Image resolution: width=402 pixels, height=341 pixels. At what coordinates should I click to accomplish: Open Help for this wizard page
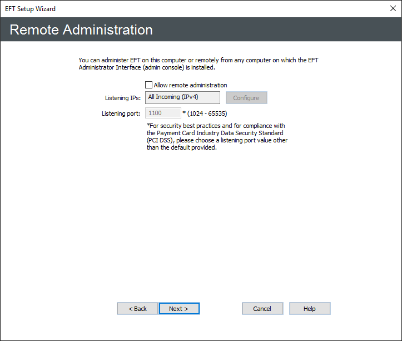click(x=310, y=309)
